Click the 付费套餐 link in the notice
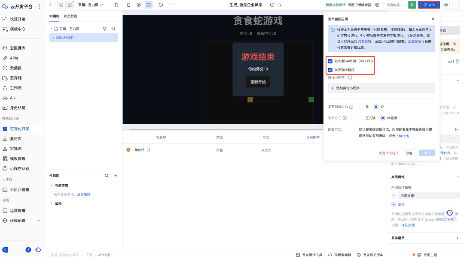 point(365,41)
